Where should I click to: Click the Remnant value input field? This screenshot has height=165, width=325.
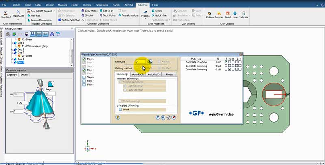click(140, 61)
